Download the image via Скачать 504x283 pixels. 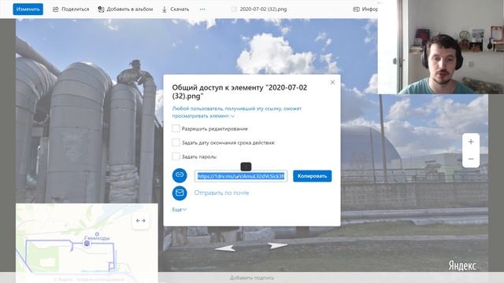(176, 9)
